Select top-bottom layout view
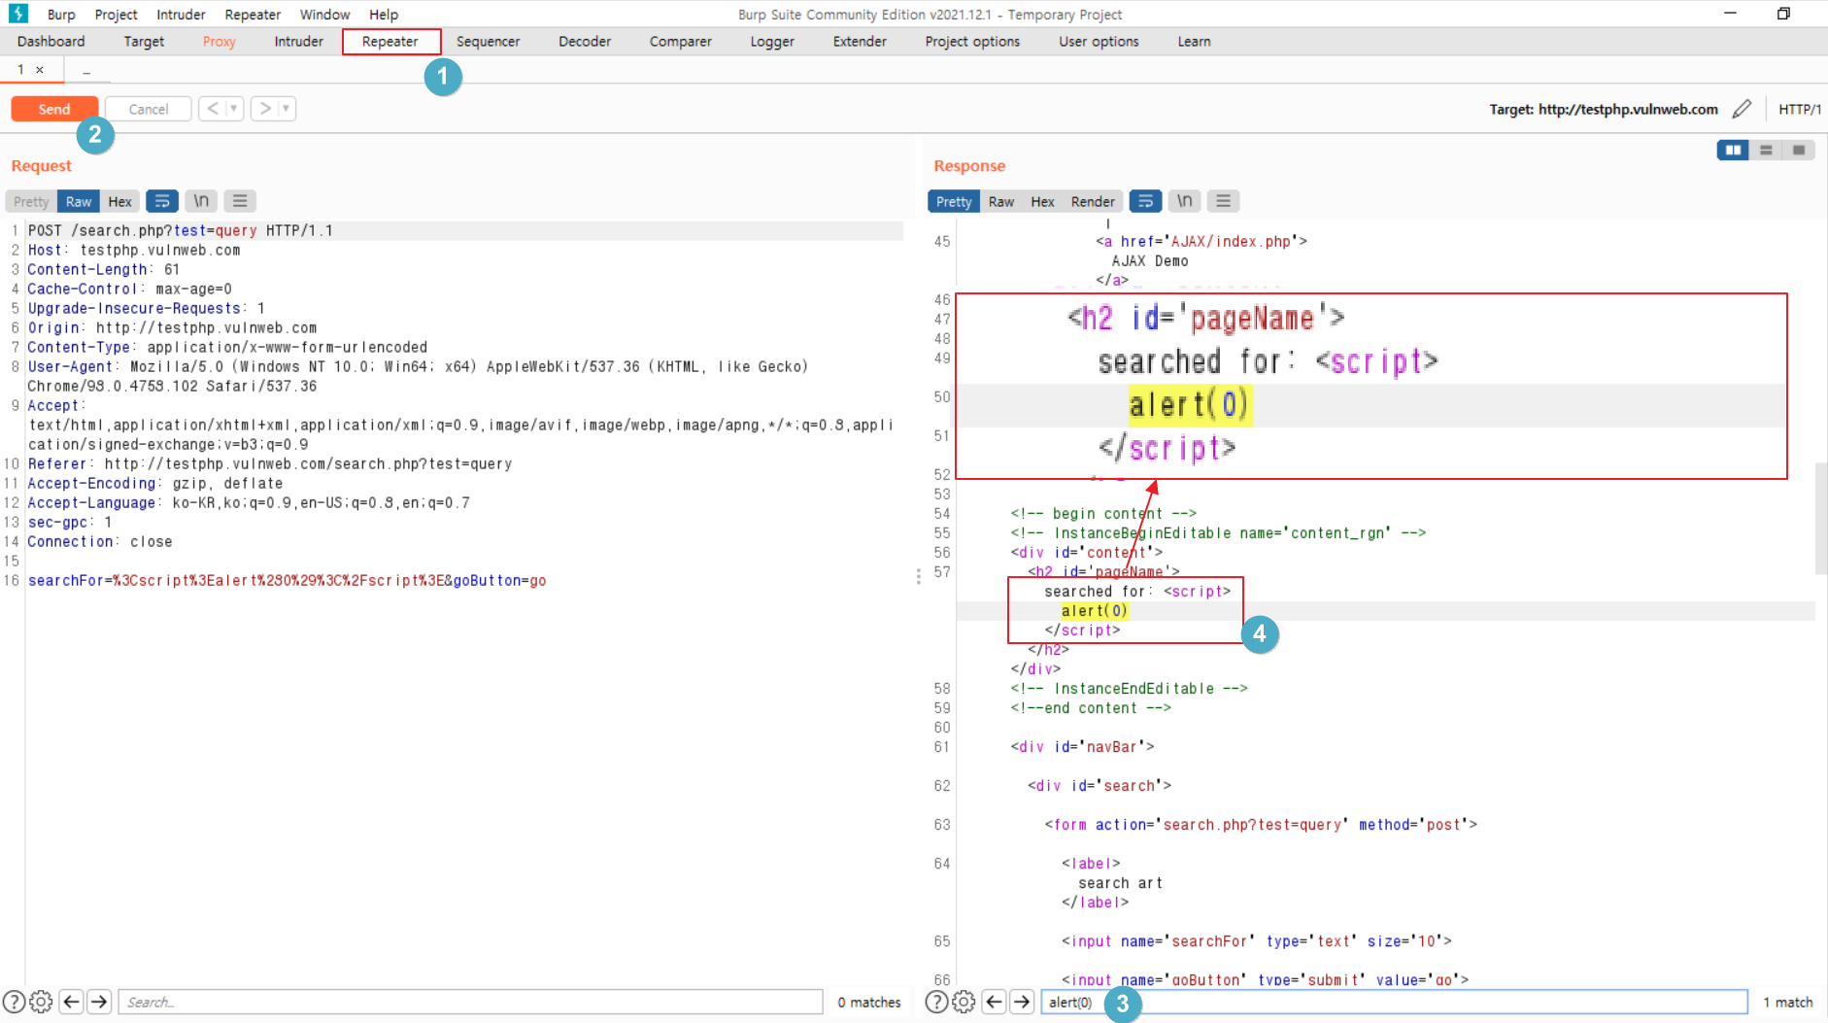This screenshot has width=1828, height=1023. pyautogui.click(x=1766, y=150)
